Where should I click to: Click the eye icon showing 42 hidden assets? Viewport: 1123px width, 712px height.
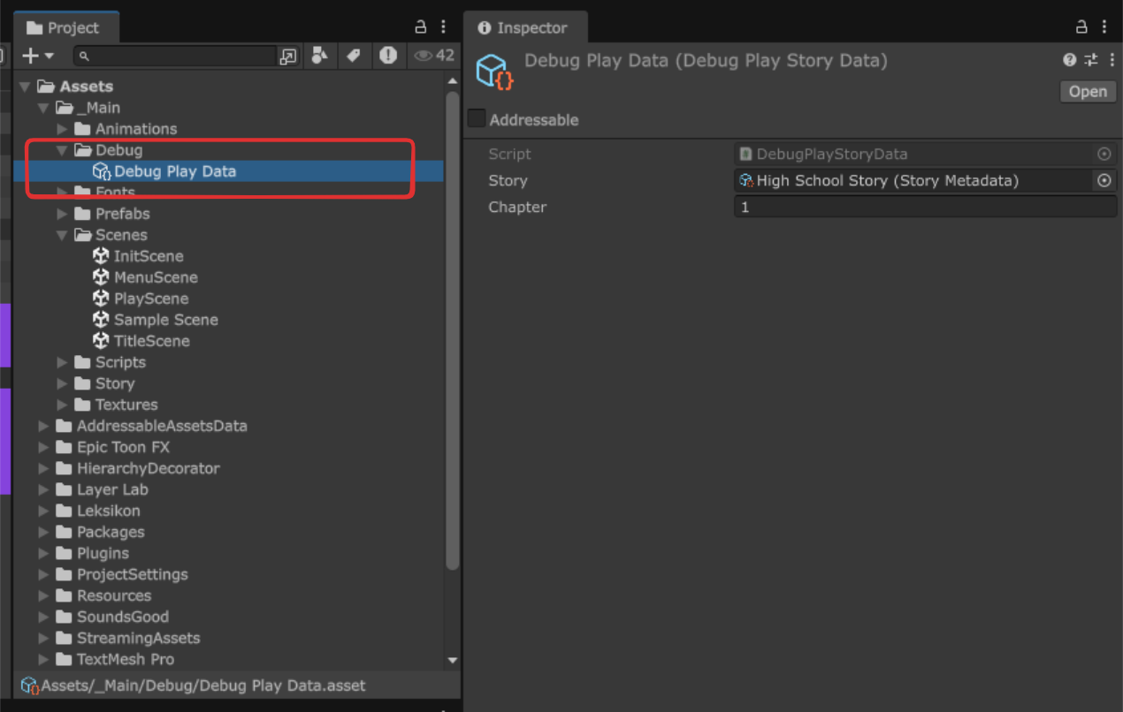pyautogui.click(x=425, y=55)
